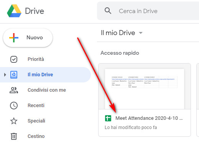Select Speciali in the sidebar
This screenshot has width=199, height=146.
coord(36,121)
